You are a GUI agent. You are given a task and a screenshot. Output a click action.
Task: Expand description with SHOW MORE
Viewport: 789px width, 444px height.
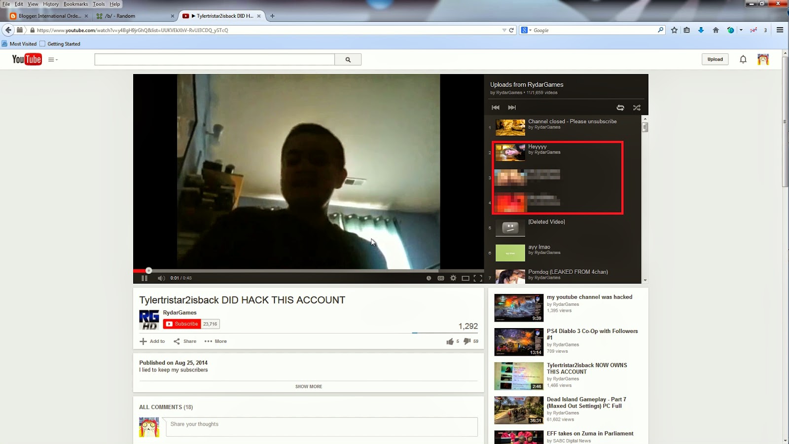point(309,387)
